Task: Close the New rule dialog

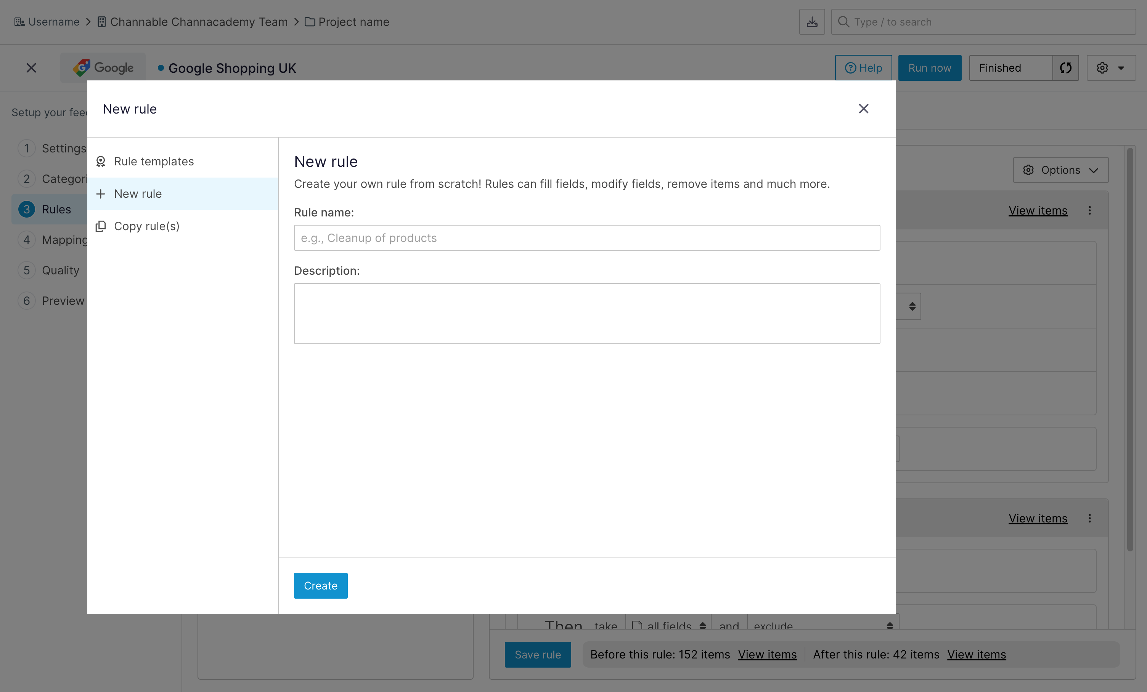Action: 863,109
